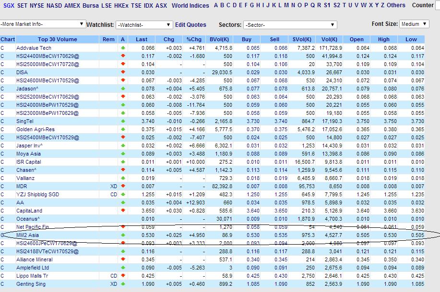The image size is (440, 292).
Task: Open the chart icon C for Genting Sing
Action: [x=4, y=284]
